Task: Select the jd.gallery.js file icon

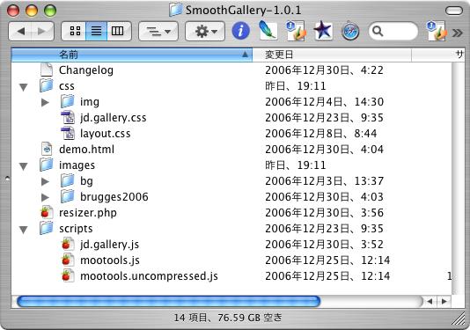Action: point(68,245)
